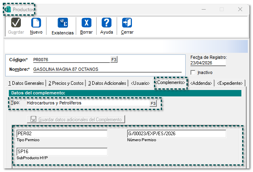253x172 pixels.
Task: Open the Ayuda help icon
Action: point(107,23)
